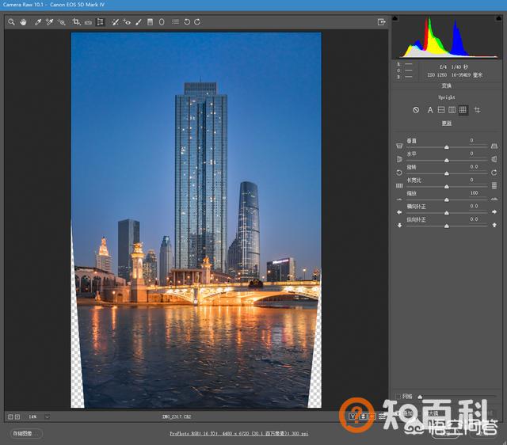Click down arrow icon of vertical offset slider

coord(399,225)
